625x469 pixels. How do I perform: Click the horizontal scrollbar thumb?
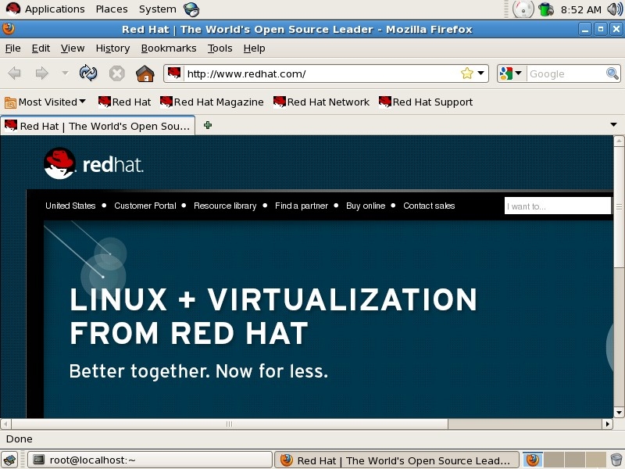point(229,424)
